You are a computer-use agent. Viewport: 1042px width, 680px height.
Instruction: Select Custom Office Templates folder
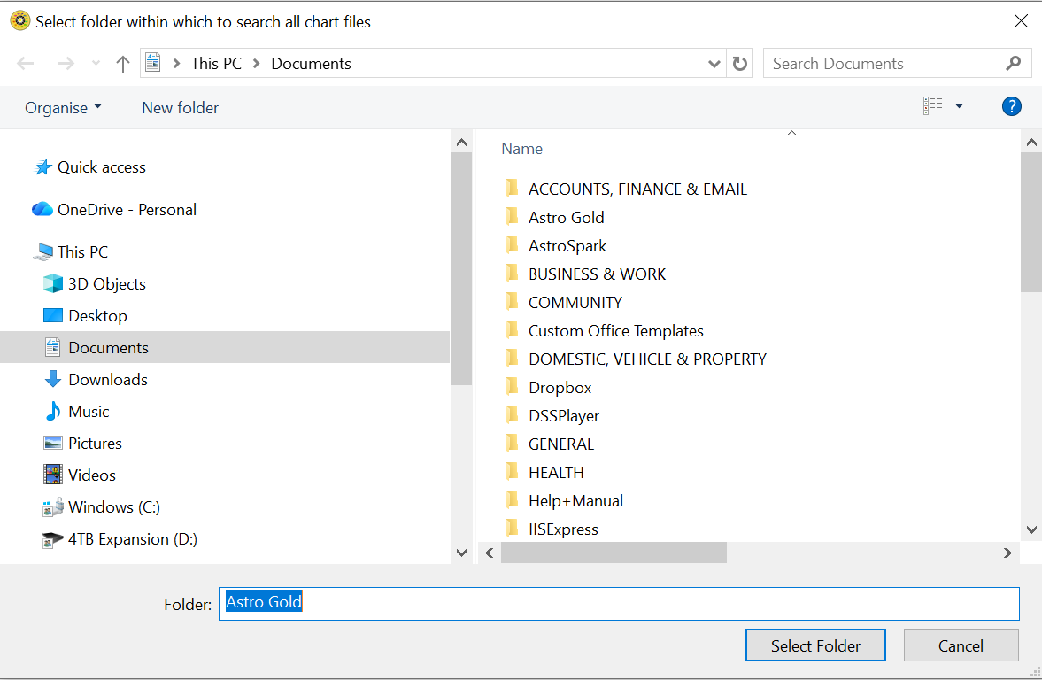(604, 331)
